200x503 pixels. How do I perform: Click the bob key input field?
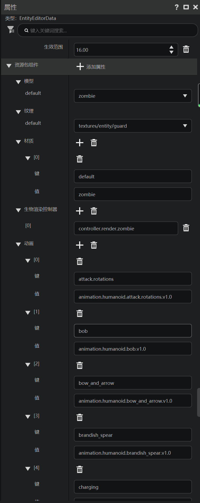tap(133, 331)
